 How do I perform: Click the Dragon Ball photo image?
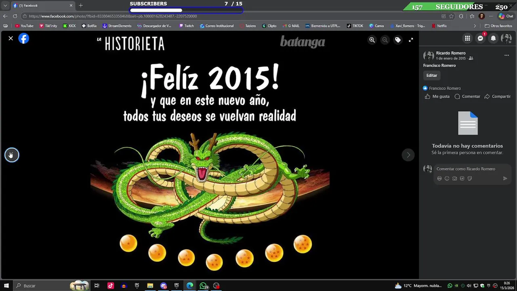click(210, 155)
